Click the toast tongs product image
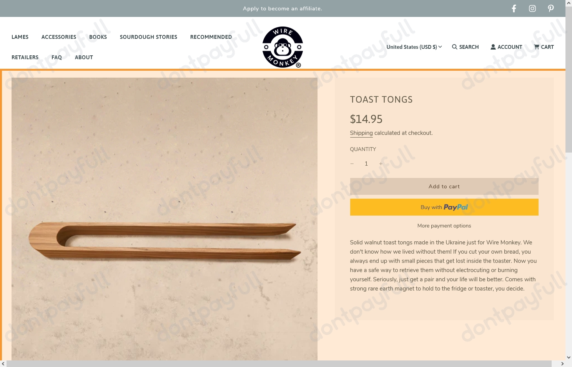572x367 pixels. coord(165,219)
